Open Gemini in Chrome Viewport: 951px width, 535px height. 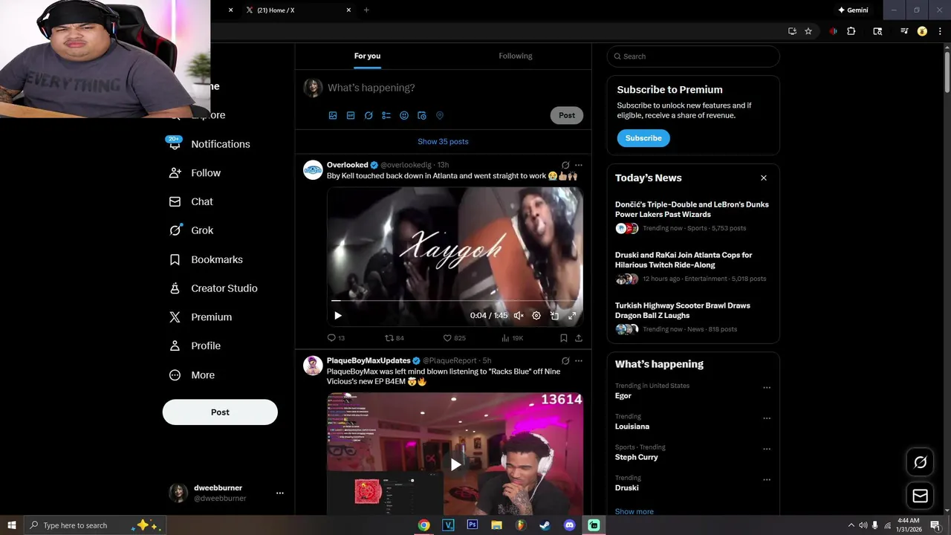(x=853, y=10)
